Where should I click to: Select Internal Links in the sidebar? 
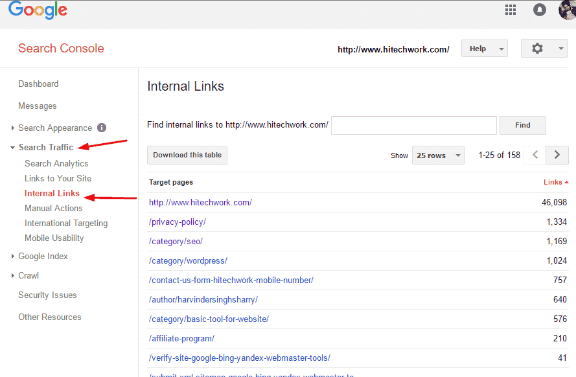pos(52,194)
